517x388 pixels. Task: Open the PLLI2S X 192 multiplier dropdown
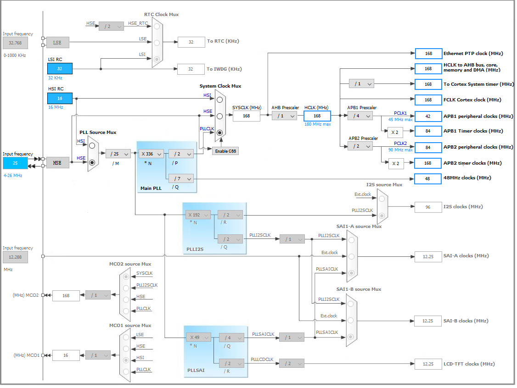tap(197, 215)
